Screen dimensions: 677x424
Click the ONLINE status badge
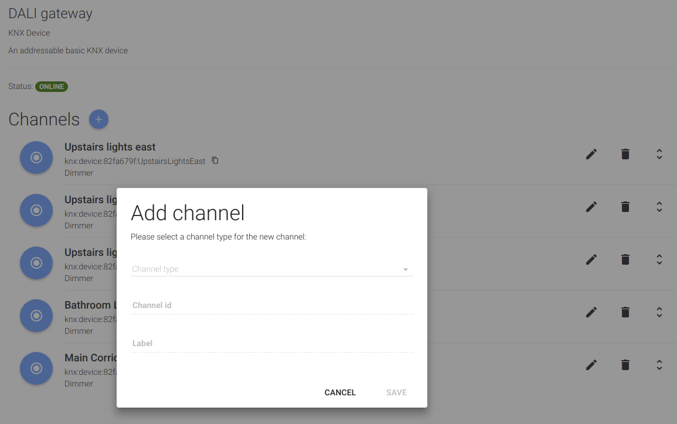[x=52, y=87]
